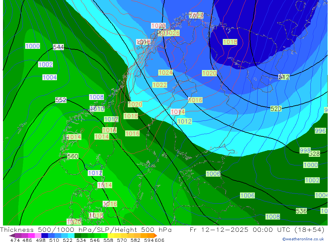Select the darkest green legend swatch
331x242 pixels.
78,235
